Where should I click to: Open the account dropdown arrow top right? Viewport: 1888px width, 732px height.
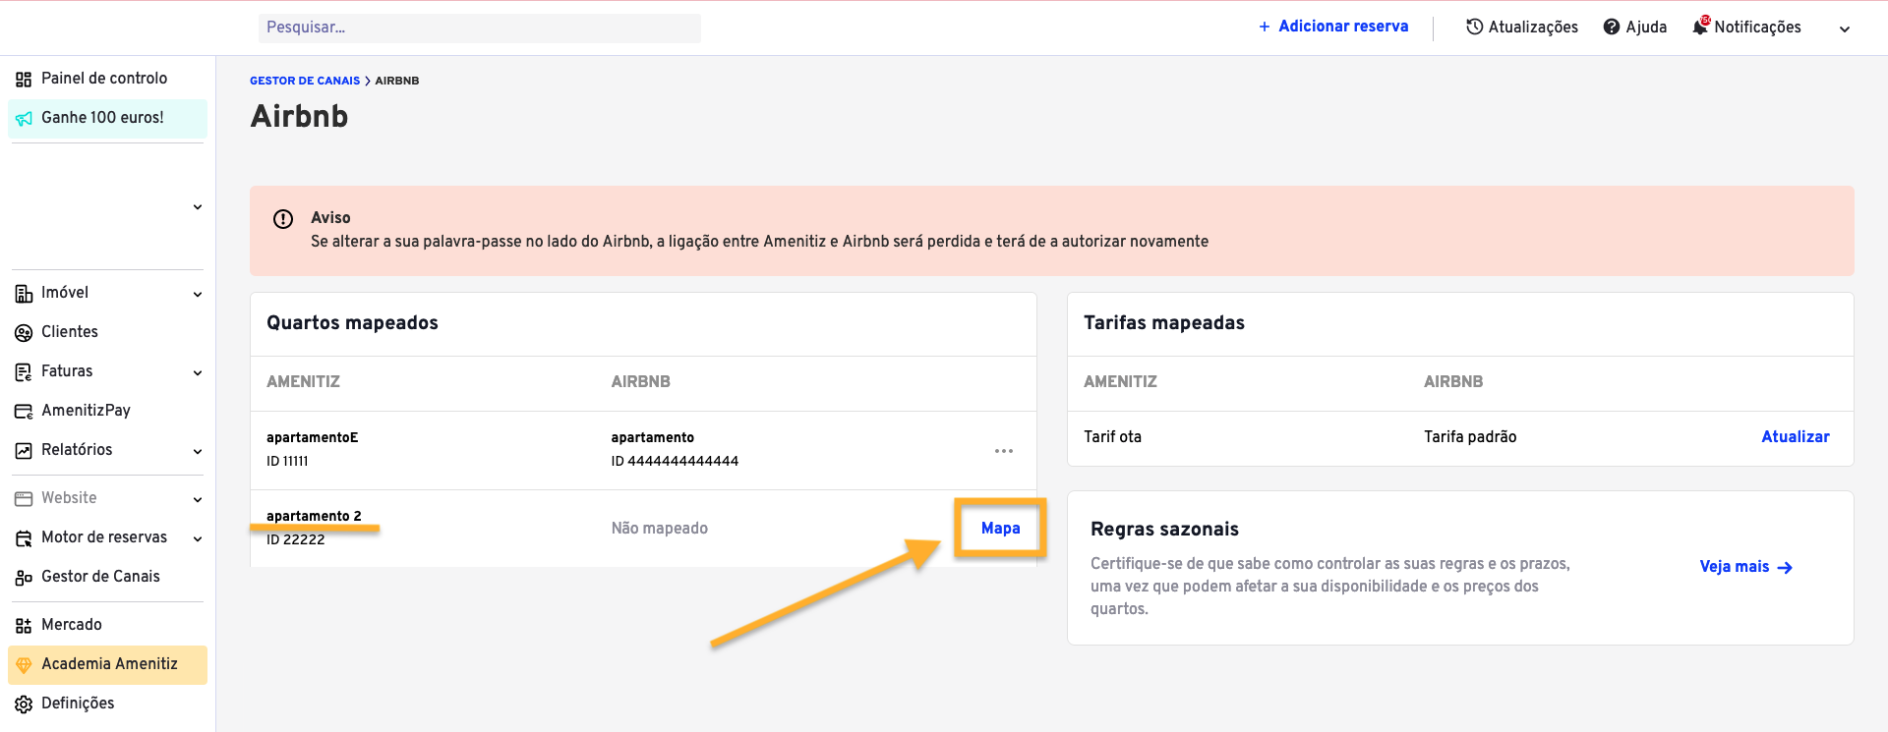tap(1845, 29)
